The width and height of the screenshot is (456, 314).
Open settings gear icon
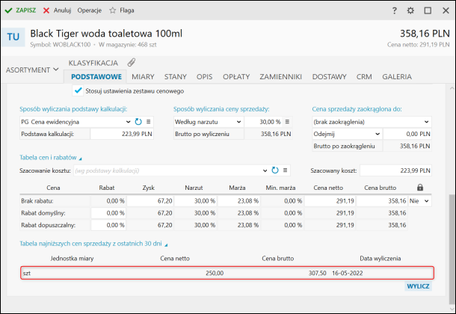tap(410, 10)
